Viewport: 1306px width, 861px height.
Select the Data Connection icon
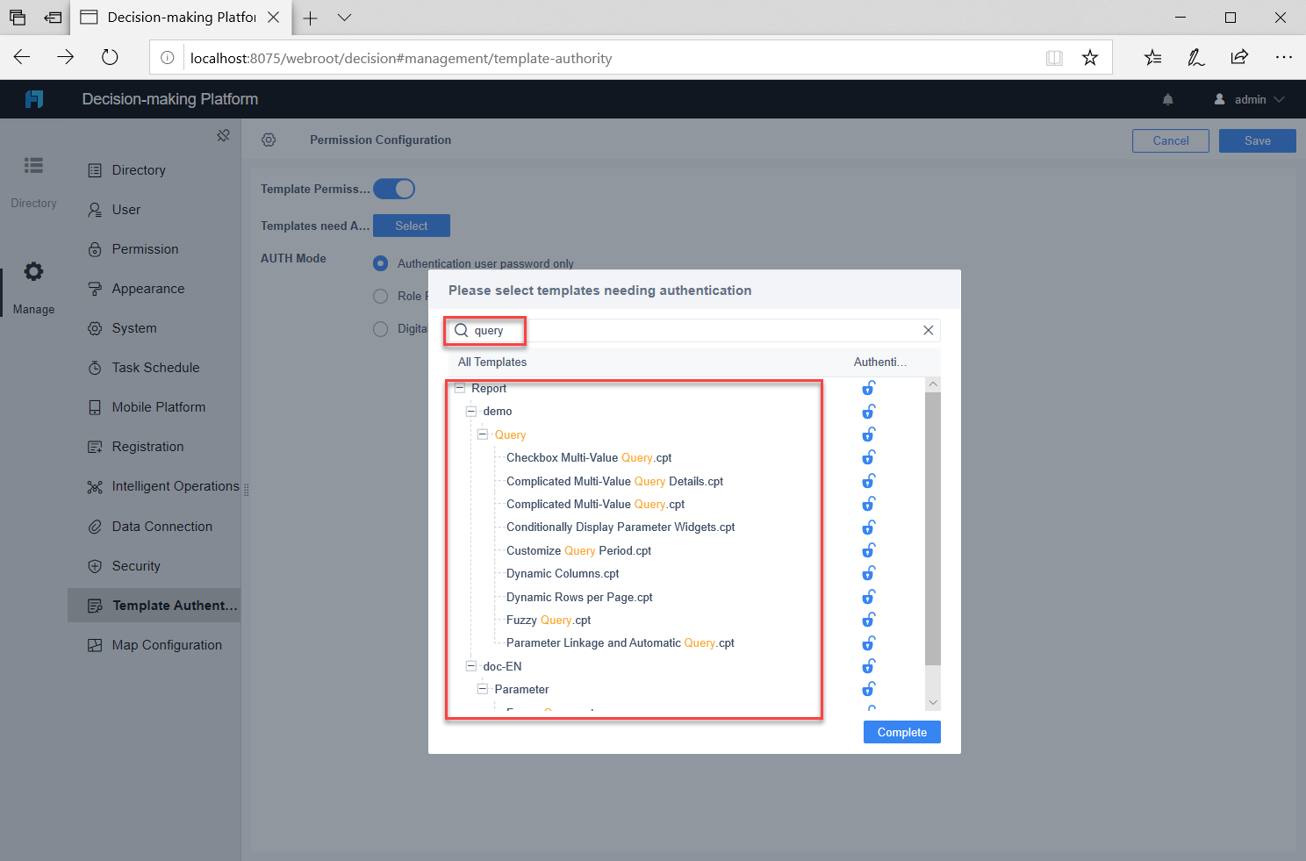[x=96, y=526]
